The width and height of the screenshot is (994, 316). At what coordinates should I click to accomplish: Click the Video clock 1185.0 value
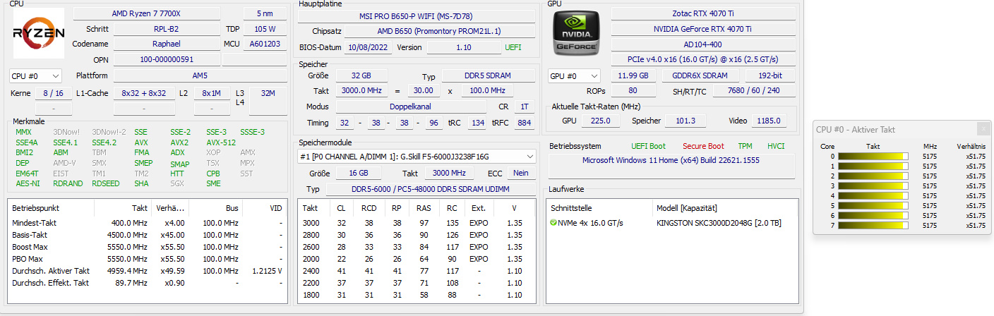pos(769,121)
